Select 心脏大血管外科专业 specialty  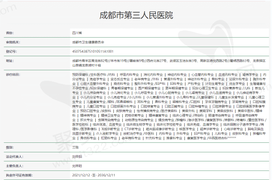point(95,84)
